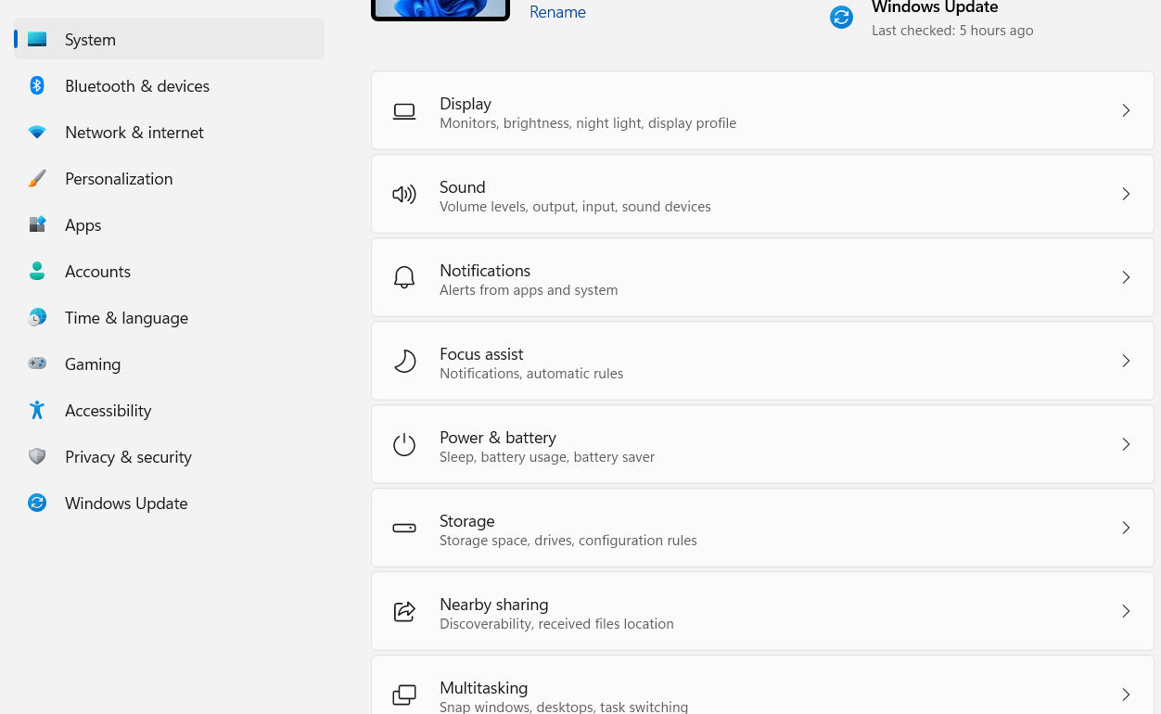Click the Power & battery power icon

click(x=404, y=444)
